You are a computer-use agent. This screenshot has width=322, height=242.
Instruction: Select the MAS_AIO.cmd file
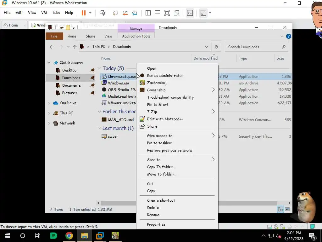point(121,119)
